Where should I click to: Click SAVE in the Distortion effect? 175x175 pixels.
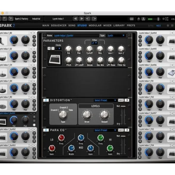pos(121,100)
